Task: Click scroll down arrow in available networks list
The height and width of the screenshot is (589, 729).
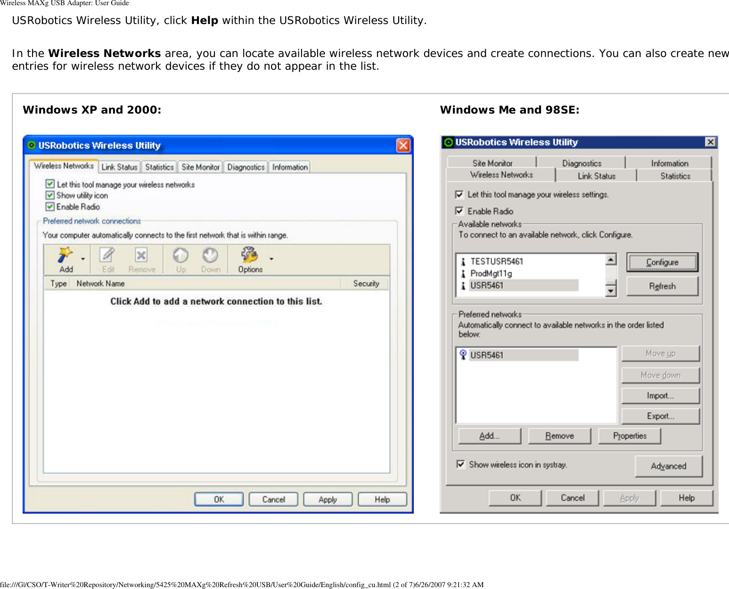Action: (611, 291)
